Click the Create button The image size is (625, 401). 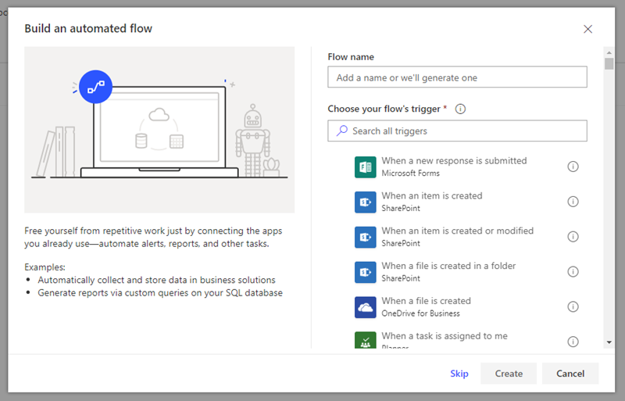coord(509,374)
